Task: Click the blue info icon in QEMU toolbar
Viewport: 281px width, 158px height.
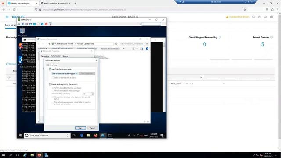Action: click(42, 24)
